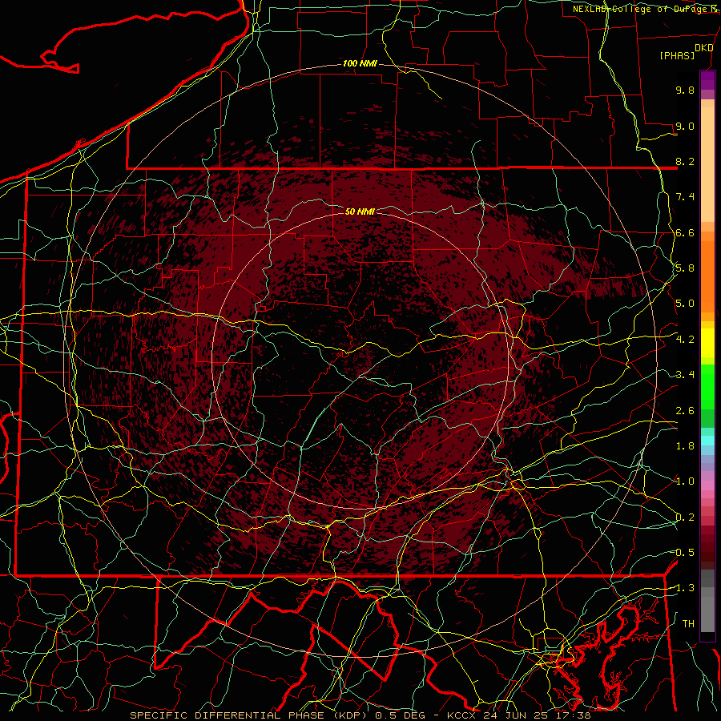Click the "TH" threshold label on the scale
Image resolution: width=721 pixels, height=721 pixels.
pos(688,624)
